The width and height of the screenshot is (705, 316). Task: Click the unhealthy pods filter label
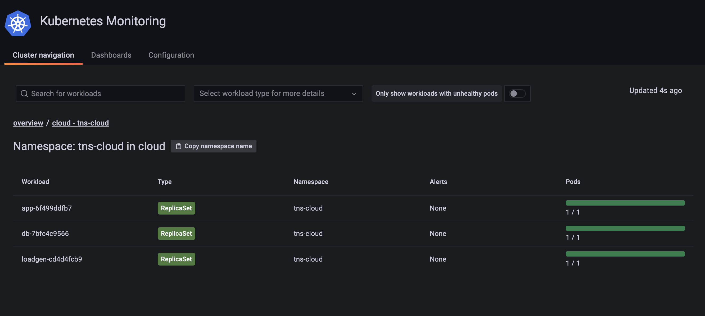[x=437, y=94]
